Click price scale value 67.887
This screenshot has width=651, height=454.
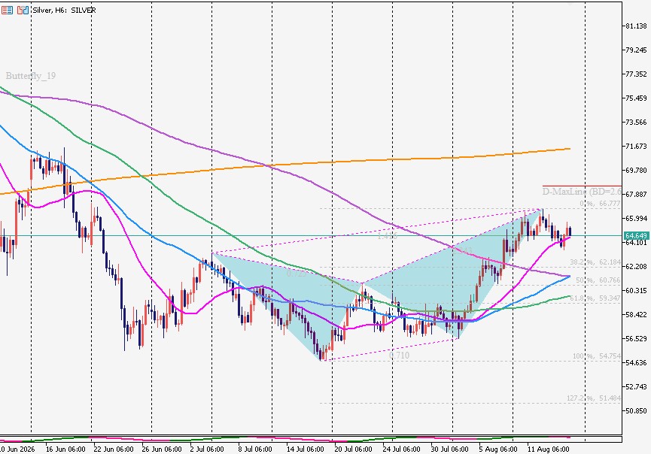click(636, 195)
